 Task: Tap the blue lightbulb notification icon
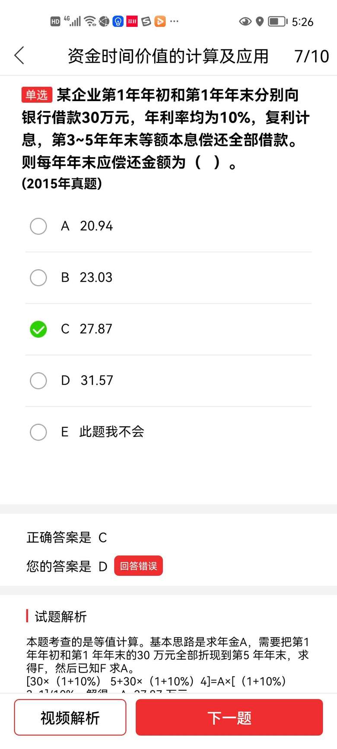tap(118, 21)
